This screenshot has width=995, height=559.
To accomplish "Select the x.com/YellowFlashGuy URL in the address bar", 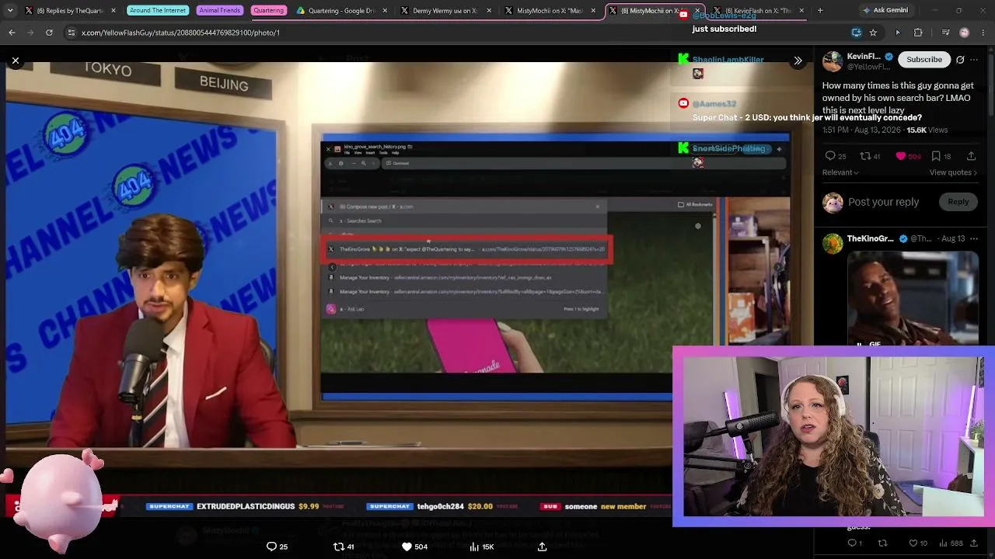I will 180,33.
